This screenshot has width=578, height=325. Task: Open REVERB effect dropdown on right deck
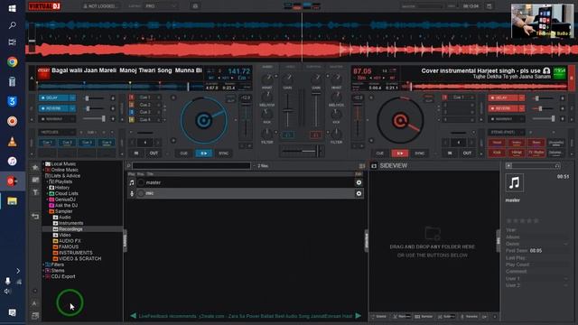(522, 108)
